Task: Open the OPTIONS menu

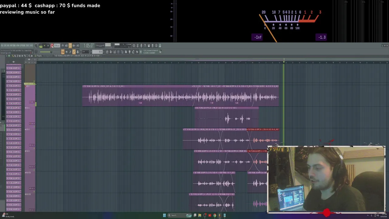Action: click(x=23, y=45)
